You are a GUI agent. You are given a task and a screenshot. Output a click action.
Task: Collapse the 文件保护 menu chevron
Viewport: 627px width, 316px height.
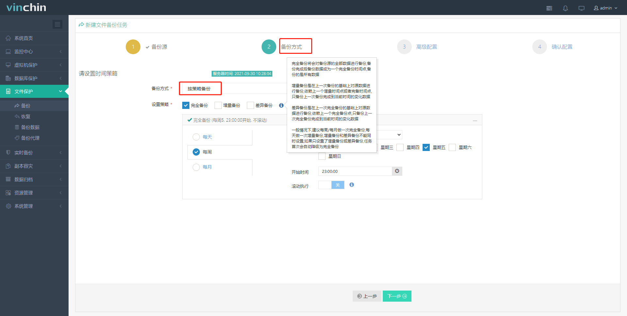[60, 91]
